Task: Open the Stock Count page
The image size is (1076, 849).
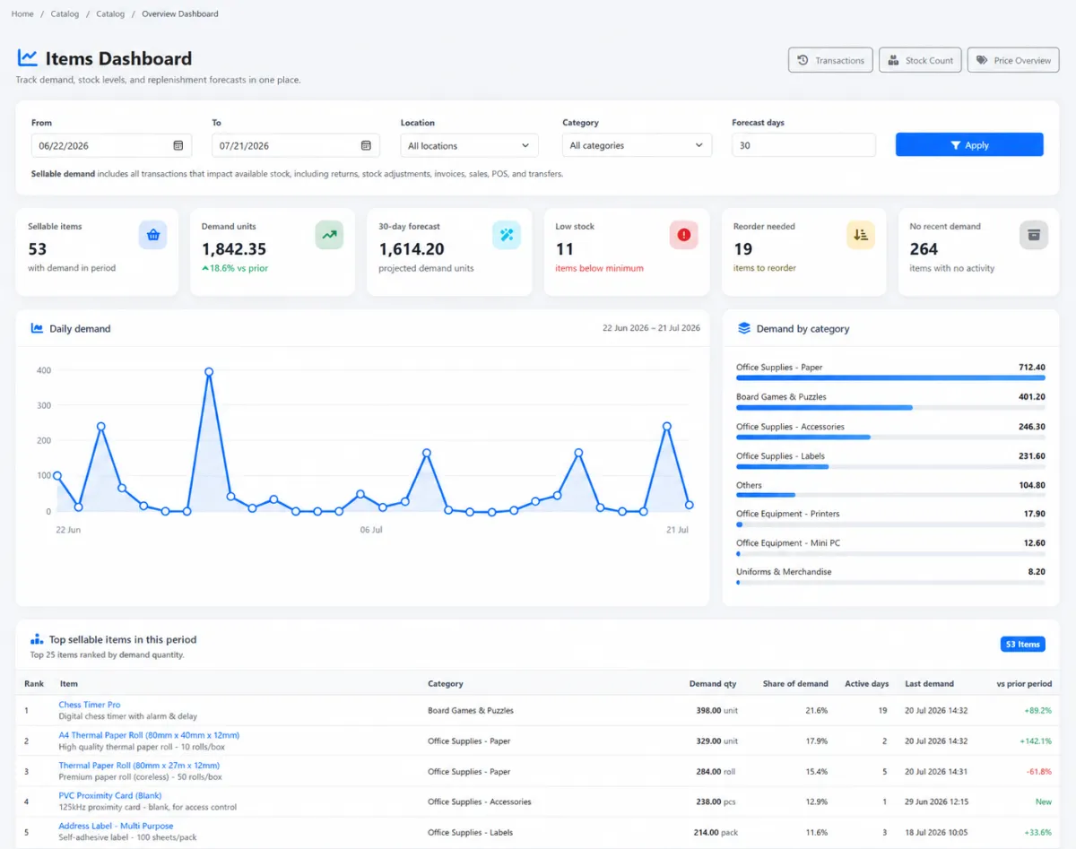Action: (x=921, y=60)
